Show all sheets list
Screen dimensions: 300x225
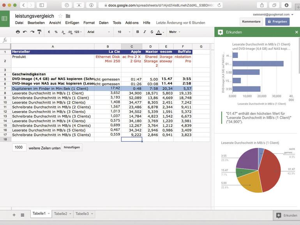[22, 215]
